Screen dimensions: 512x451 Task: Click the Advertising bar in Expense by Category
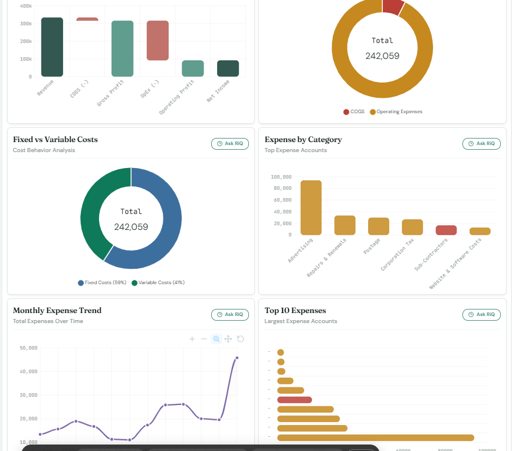click(311, 208)
